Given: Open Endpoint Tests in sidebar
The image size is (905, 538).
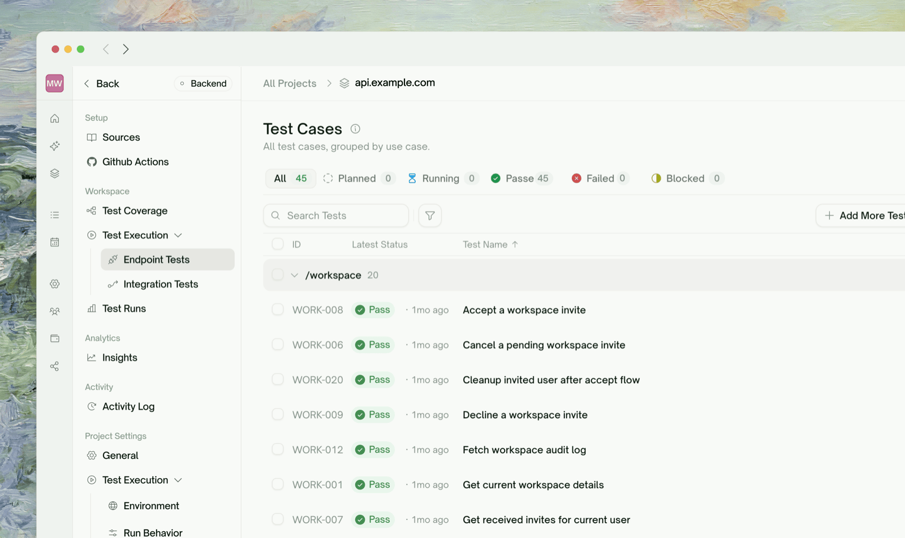Looking at the screenshot, I should click(x=167, y=259).
